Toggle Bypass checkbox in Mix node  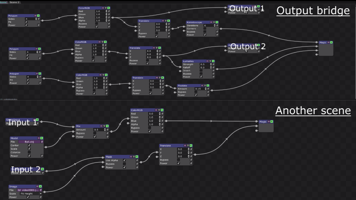click(95, 133)
